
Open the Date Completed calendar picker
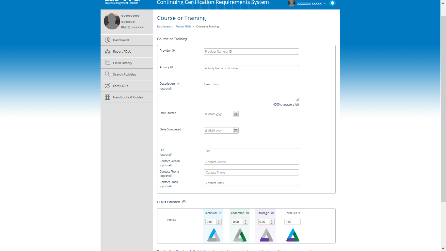point(236,130)
